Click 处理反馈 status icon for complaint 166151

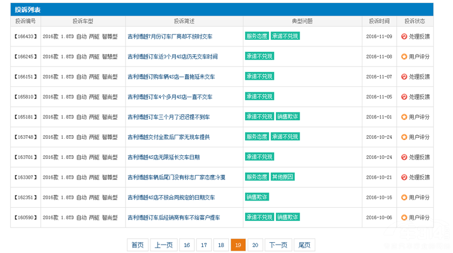click(404, 77)
